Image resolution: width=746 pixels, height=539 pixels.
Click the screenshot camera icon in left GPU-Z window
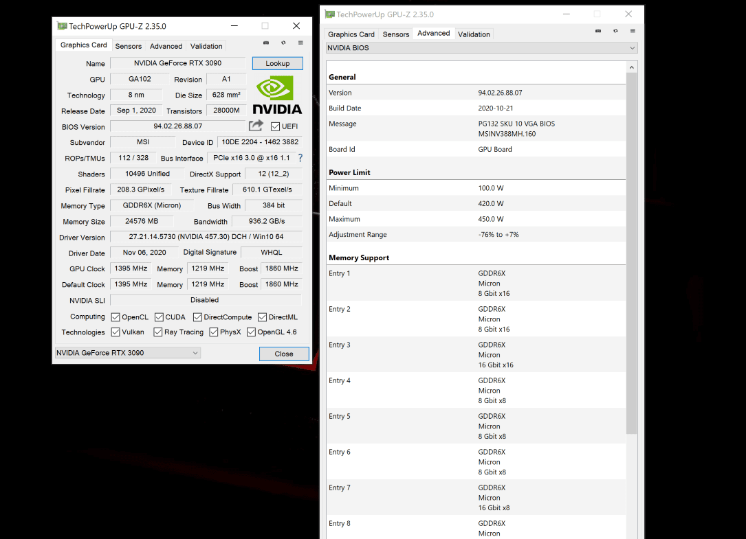pos(266,43)
